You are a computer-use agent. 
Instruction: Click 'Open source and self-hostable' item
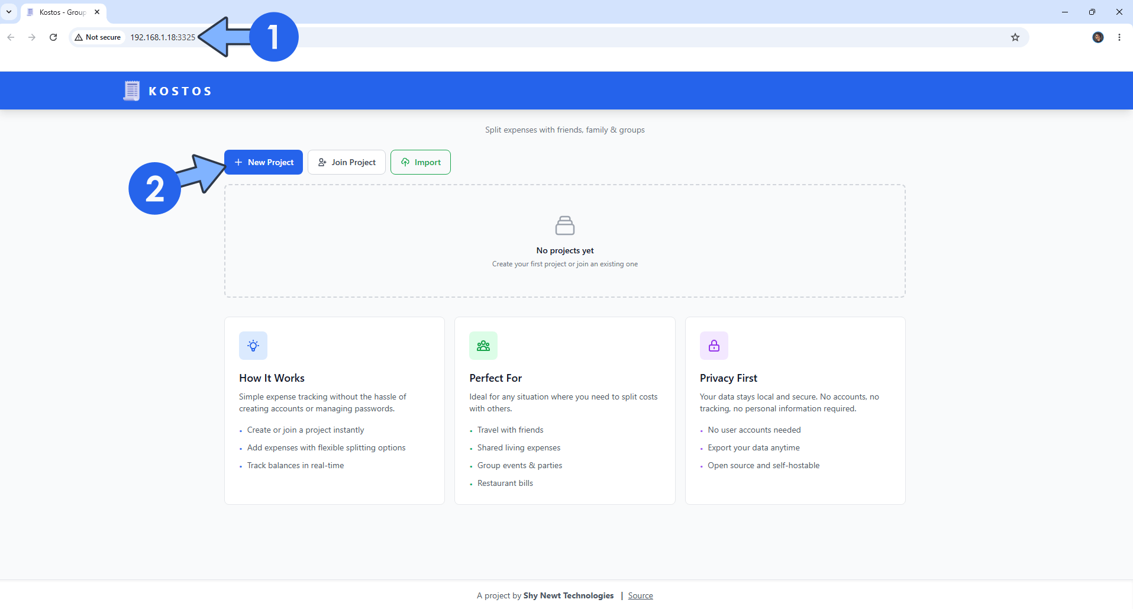764,466
